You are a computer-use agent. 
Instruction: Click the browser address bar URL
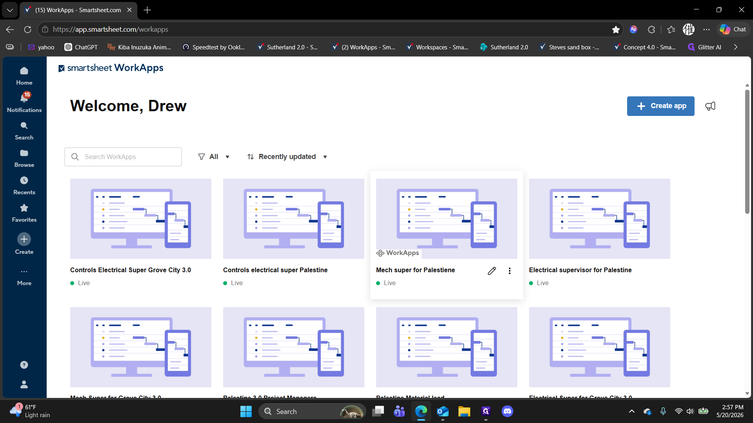click(x=111, y=29)
